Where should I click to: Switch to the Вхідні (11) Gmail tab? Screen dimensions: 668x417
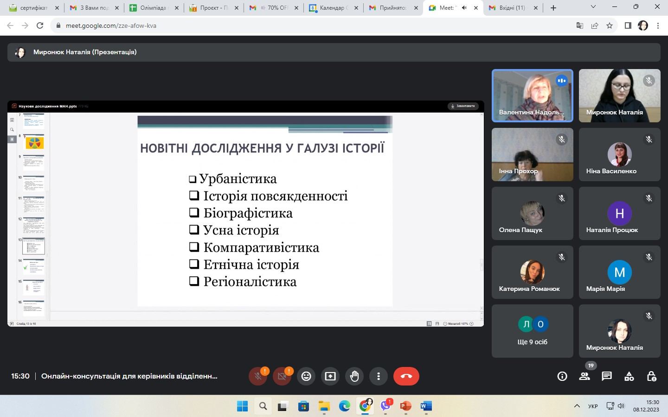(x=512, y=8)
